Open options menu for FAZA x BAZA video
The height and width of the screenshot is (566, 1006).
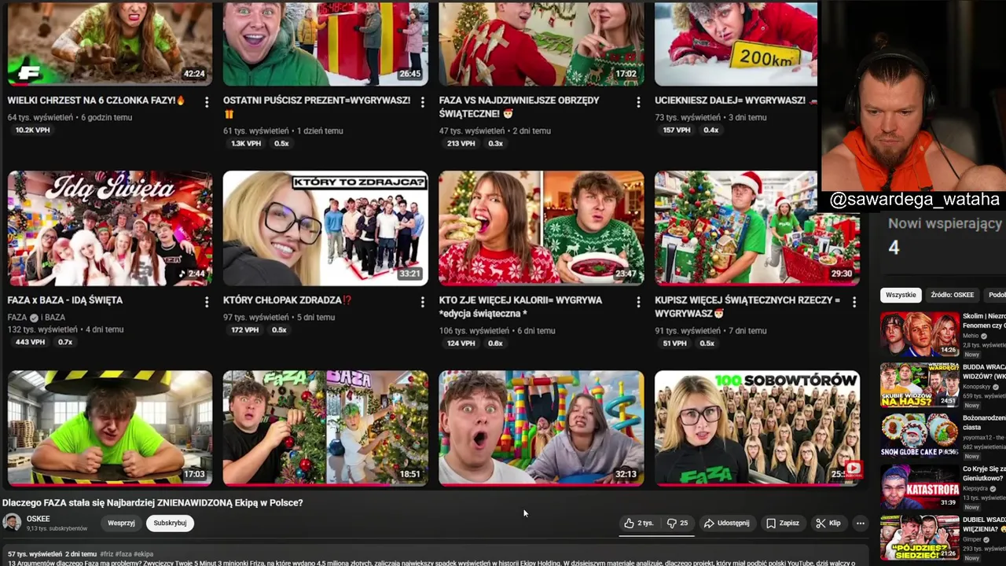207,302
